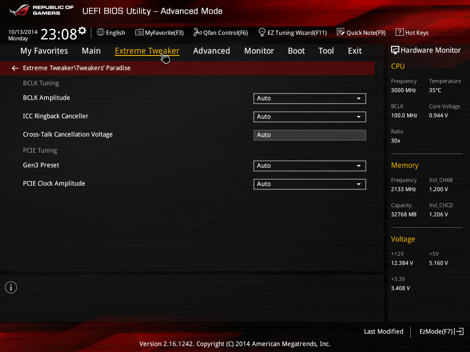Switch to the Advanced tab
The width and height of the screenshot is (470, 352).
tap(212, 51)
